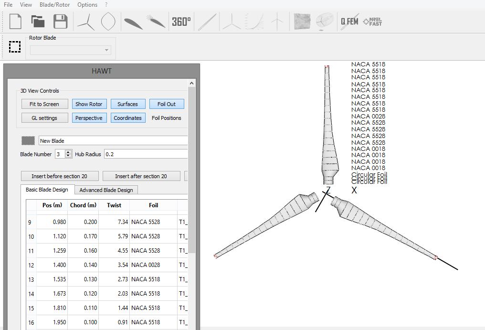Select the 0.170 chord cell
This screenshot has height=330, width=485.
tap(83, 236)
